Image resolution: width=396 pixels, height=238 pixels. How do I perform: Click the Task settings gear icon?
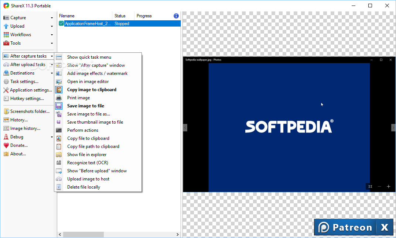(x=6, y=82)
